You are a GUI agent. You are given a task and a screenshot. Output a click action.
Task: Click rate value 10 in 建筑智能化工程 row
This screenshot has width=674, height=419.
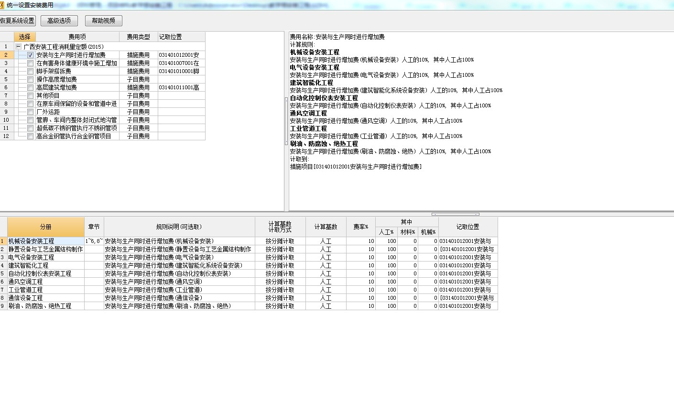tap(361, 265)
